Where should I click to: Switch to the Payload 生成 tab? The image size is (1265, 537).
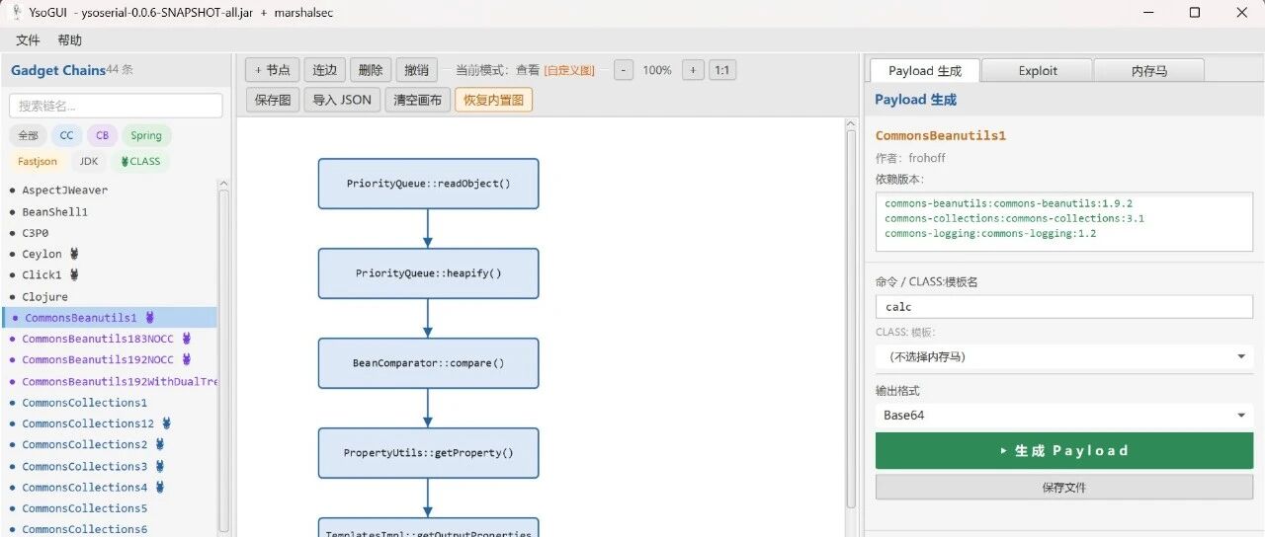pos(924,70)
